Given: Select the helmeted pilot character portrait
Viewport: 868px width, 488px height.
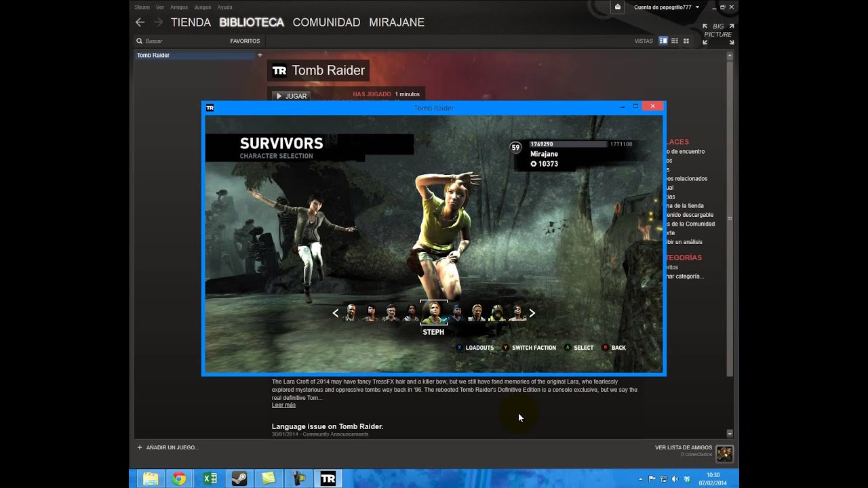Looking at the screenshot, I should [x=498, y=312].
